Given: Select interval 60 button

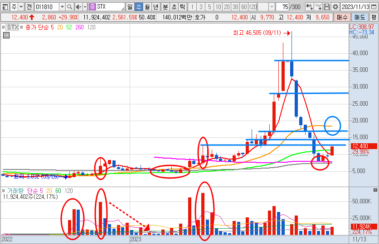Looking at the screenshot, I should click(x=244, y=7).
